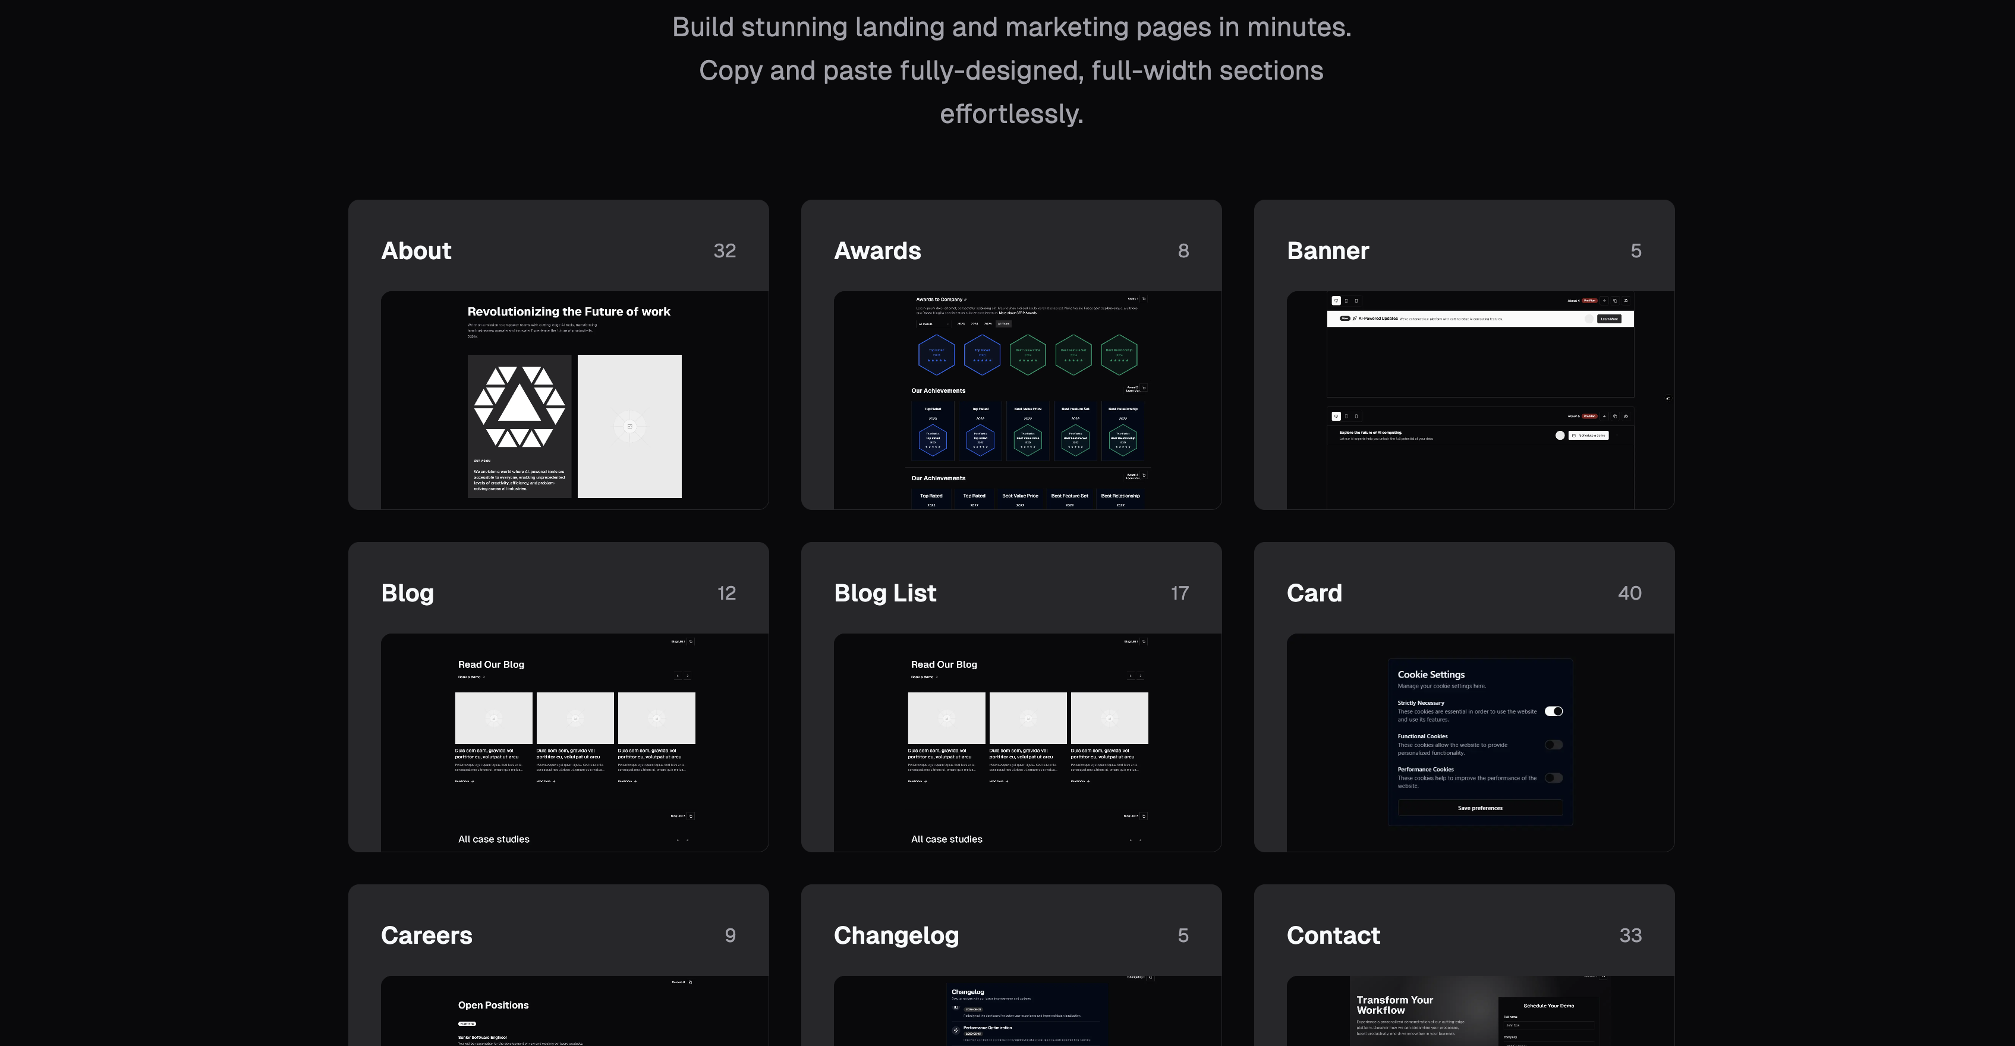Click the count 40 on Card card
This screenshot has width=2015, height=1046.
click(1629, 593)
